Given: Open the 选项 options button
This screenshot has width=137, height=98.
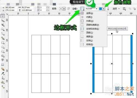Looking at the screenshot, I should [116, 9].
